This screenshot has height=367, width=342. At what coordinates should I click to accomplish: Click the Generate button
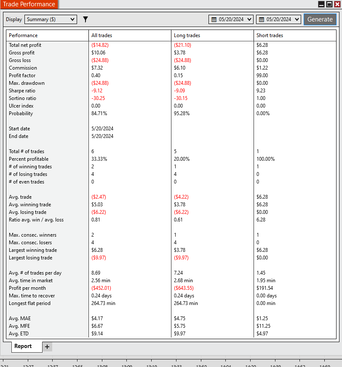pos(320,19)
